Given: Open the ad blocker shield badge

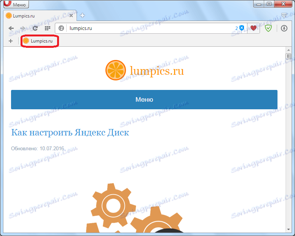Looking at the screenshot, I should [240, 28].
